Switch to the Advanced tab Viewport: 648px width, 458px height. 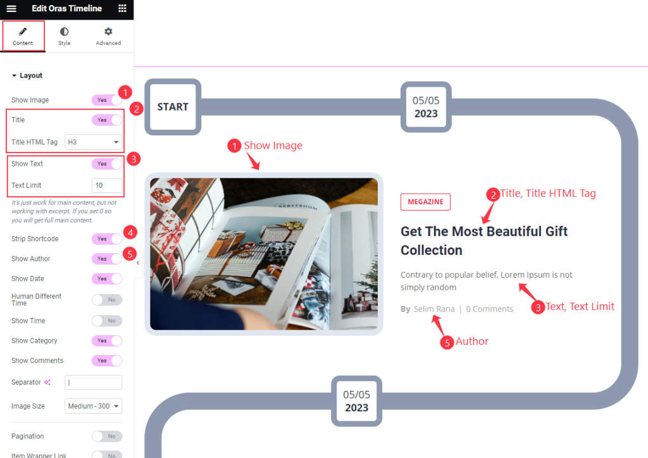point(108,36)
